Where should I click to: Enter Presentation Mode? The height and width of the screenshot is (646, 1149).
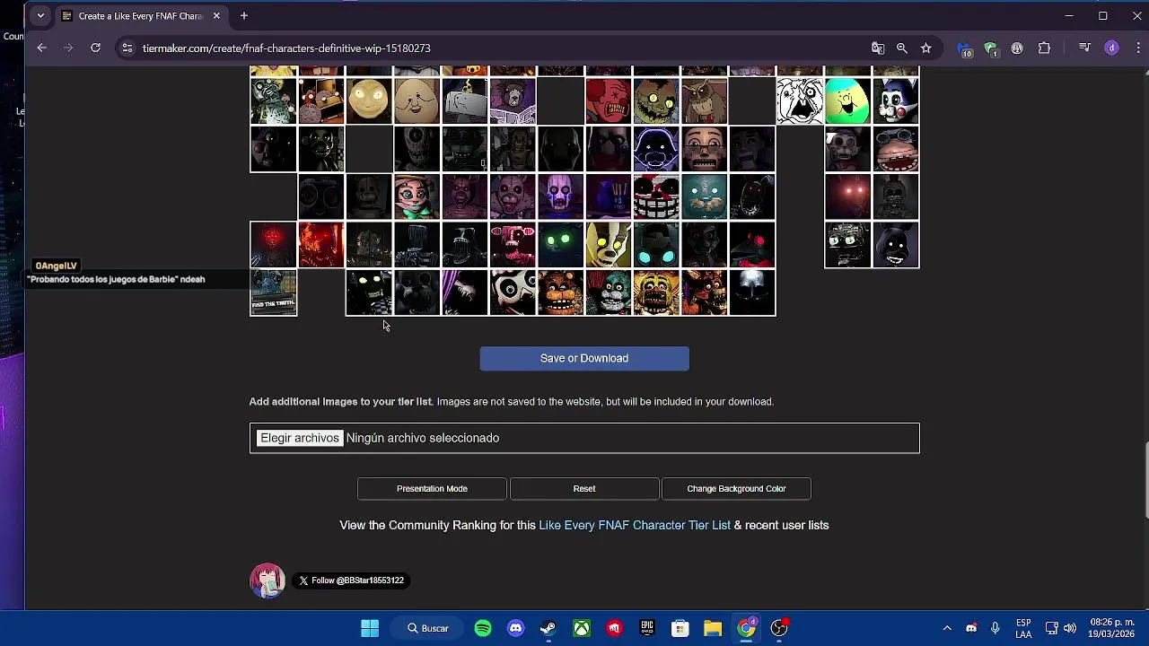pos(432,489)
